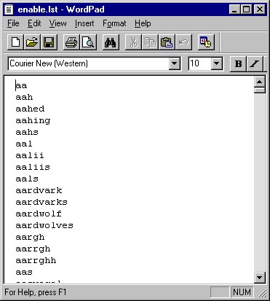This screenshot has width=270, height=301.
Task: Click the word "aargh" in the document
Action: tap(30, 238)
